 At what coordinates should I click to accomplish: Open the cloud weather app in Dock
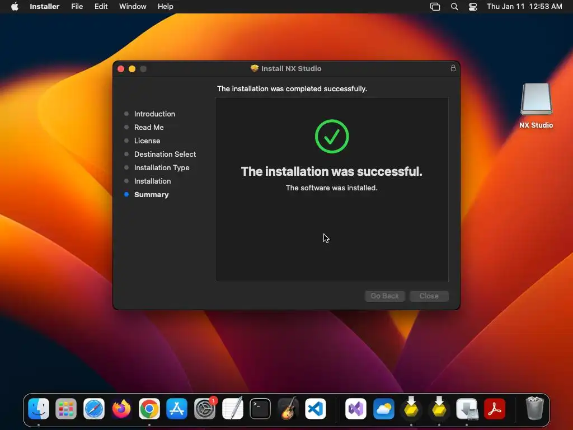point(384,408)
